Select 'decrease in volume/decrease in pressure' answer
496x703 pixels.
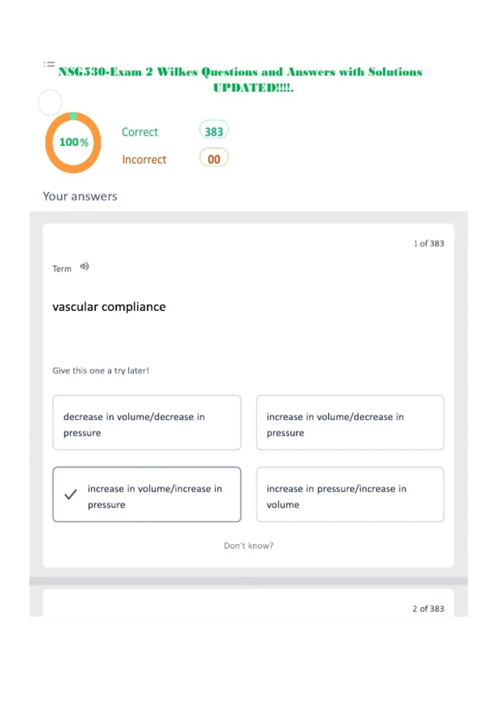[147, 423]
